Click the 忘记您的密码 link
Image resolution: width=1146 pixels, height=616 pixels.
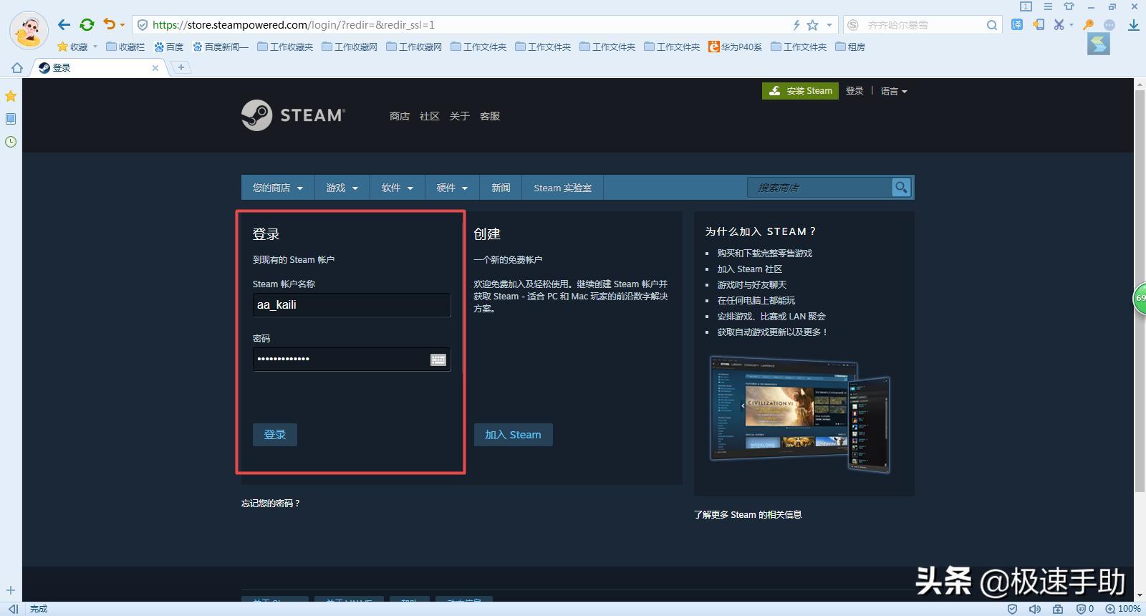point(271,504)
